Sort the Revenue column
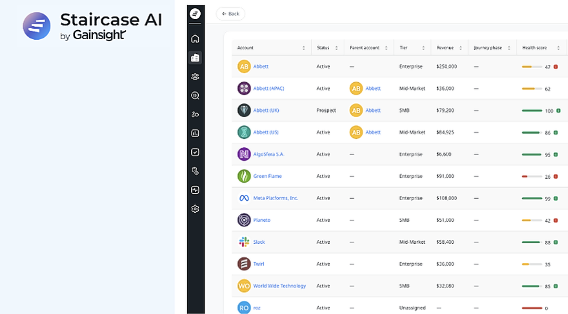The height and width of the screenshot is (314, 568). (461, 47)
